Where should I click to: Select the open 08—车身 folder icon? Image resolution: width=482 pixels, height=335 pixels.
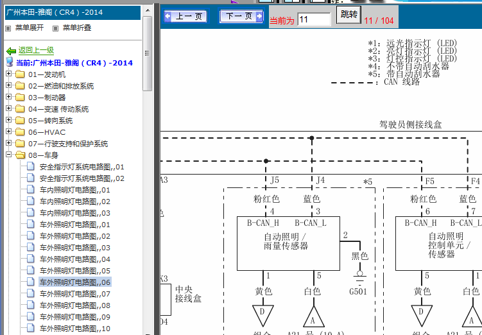[x=20, y=155]
